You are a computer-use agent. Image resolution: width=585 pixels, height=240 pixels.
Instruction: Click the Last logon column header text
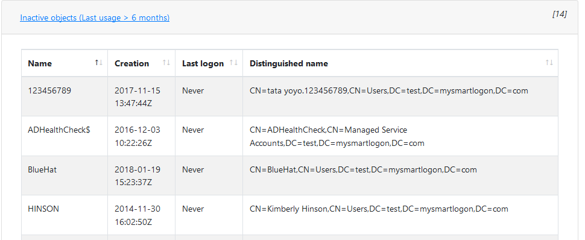click(203, 63)
